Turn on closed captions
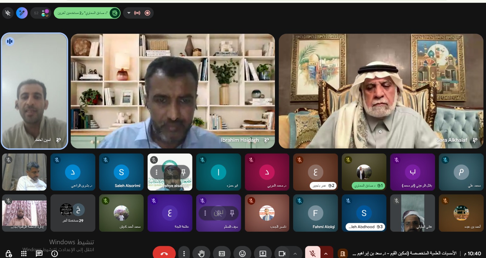Viewport: 486px width, 258px height. 222,253
